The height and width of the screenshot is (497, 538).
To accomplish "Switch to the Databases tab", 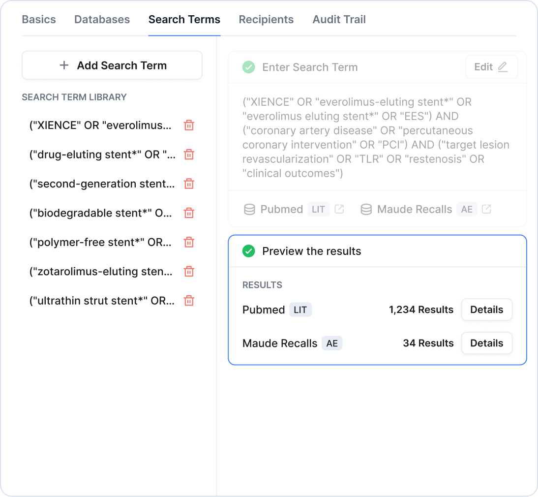I will pos(102,20).
